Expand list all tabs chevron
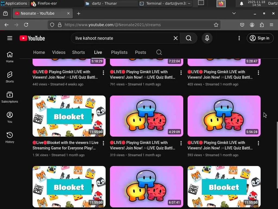The height and width of the screenshot is (209, 278). 234,13
